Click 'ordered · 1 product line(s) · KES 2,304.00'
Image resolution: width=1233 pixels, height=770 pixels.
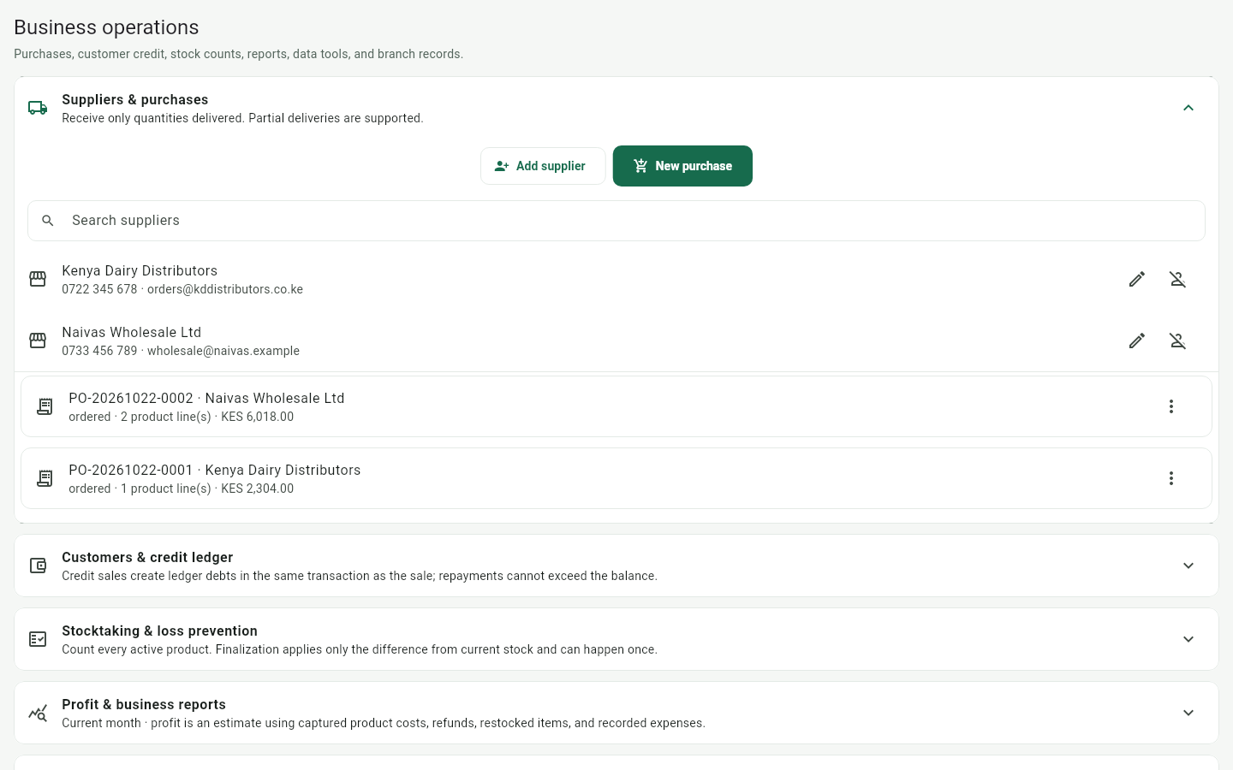click(x=181, y=489)
